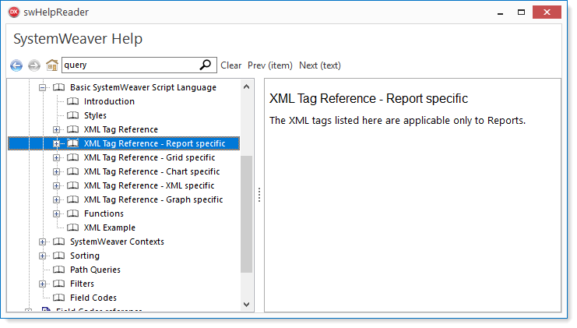577x328 pixels.
Task: Expand the Sorting tree node
Action: click(43, 256)
